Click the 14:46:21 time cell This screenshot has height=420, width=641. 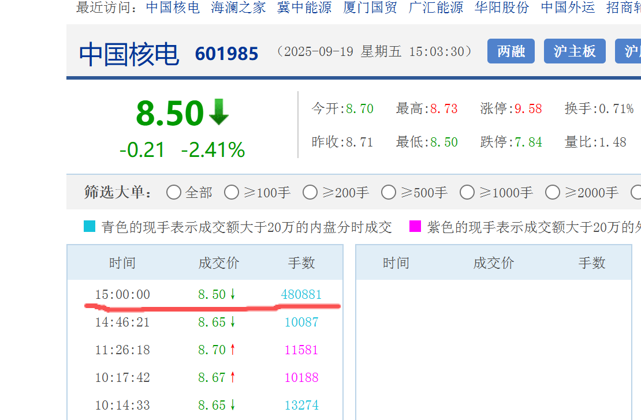point(122,322)
